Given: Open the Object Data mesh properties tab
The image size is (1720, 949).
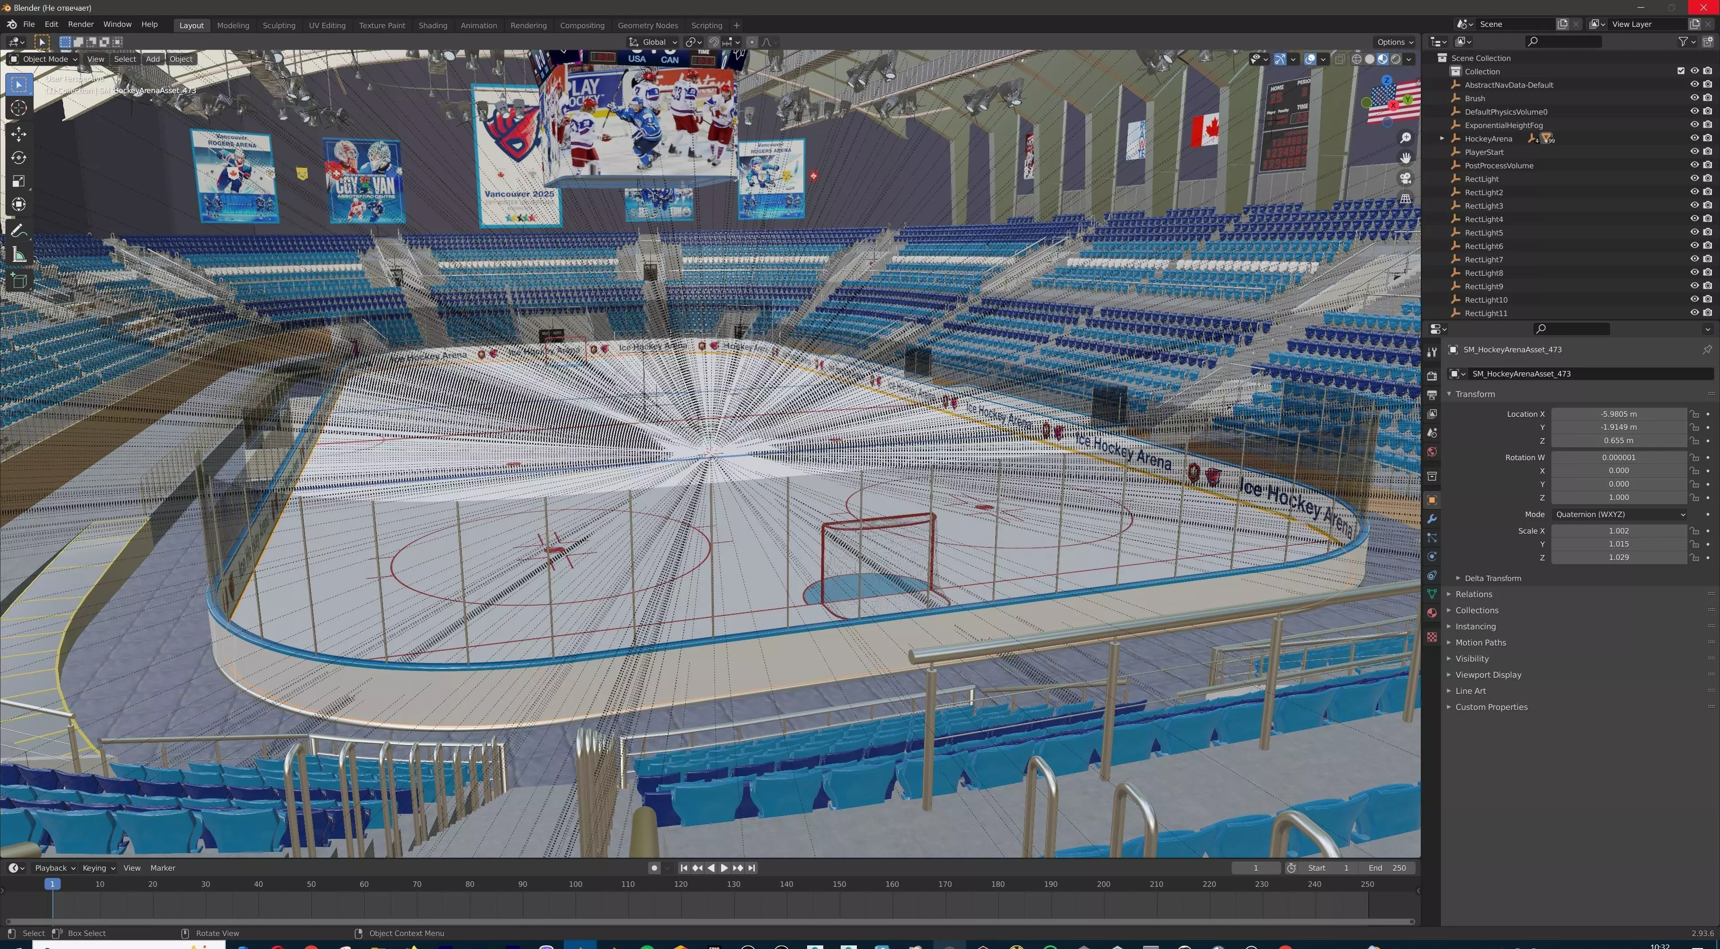Looking at the screenshot, I should [1432, 594].
